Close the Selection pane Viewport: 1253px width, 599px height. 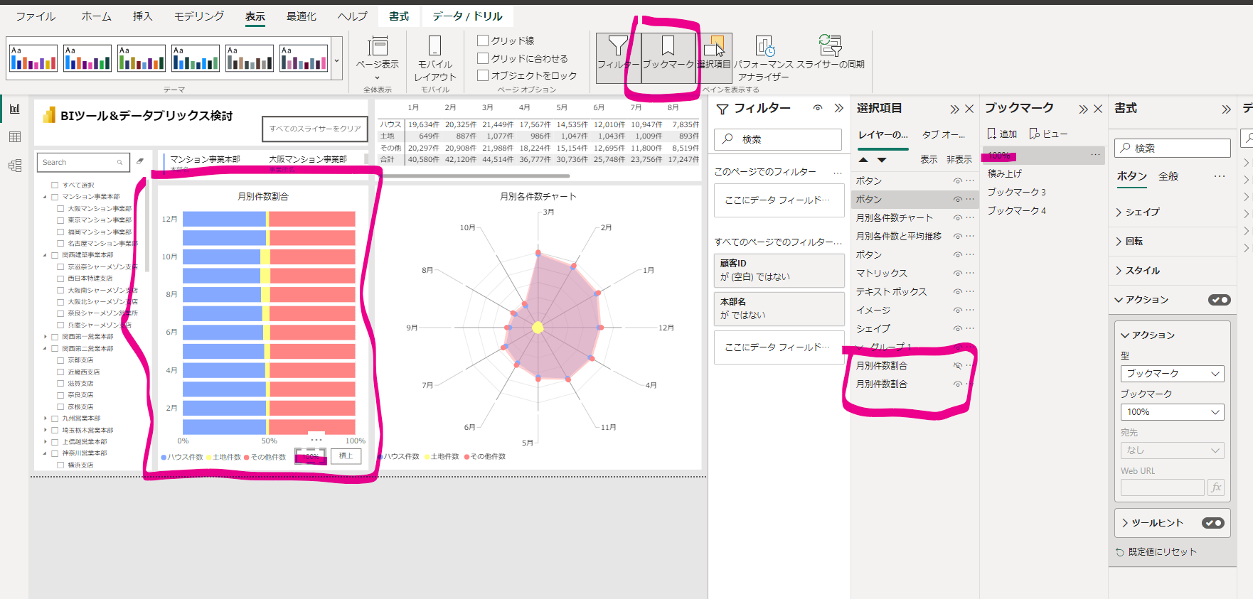(969, 109)
